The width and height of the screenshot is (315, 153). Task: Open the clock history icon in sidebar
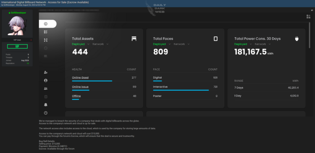46,113
